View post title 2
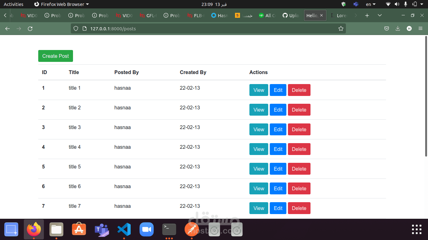The width and height of the screenshot is (428, 240). click(x=259, y=110)
